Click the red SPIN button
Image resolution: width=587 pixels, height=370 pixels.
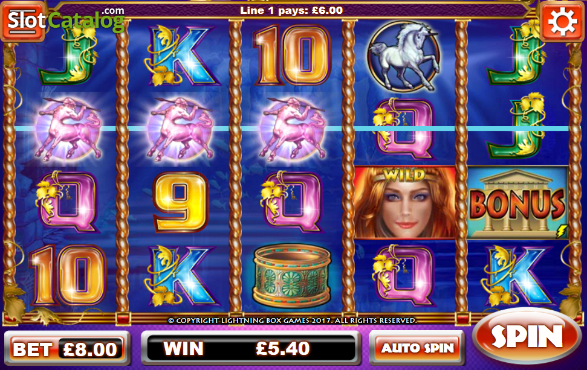(527, 336)
